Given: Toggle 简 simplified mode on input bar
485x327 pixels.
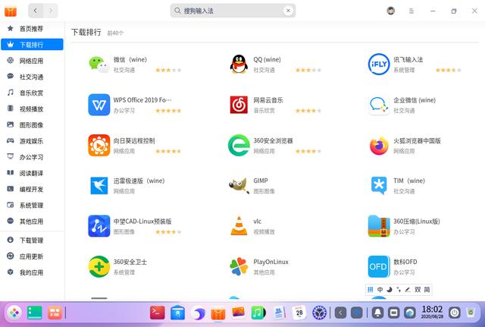Looking at the screenshot, I should (427, 290).
